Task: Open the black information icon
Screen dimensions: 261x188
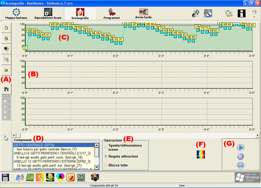Action: (x=242, y=13)
